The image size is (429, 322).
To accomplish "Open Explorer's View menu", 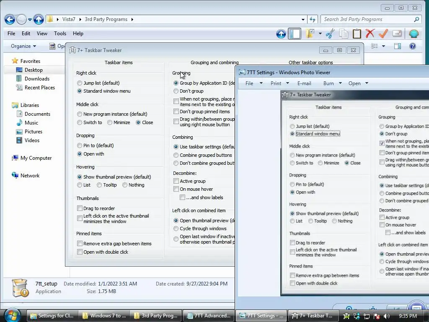I will point(42,34).
